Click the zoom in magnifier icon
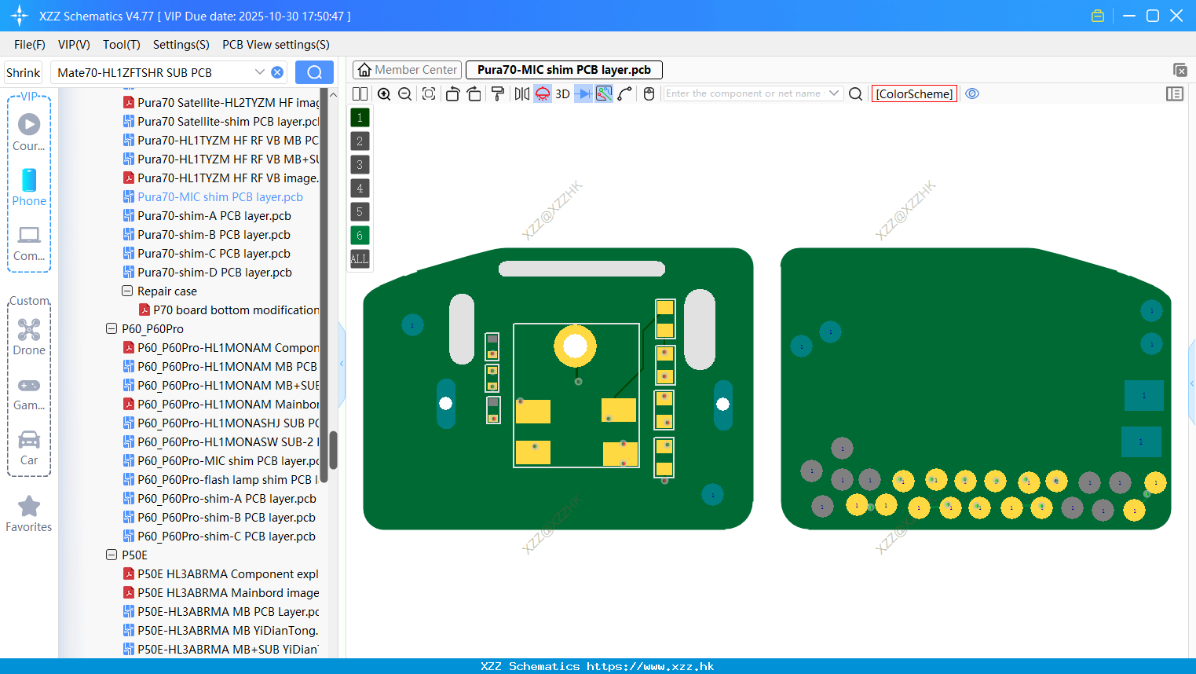1196x674 pixels. tap(384, 93)
